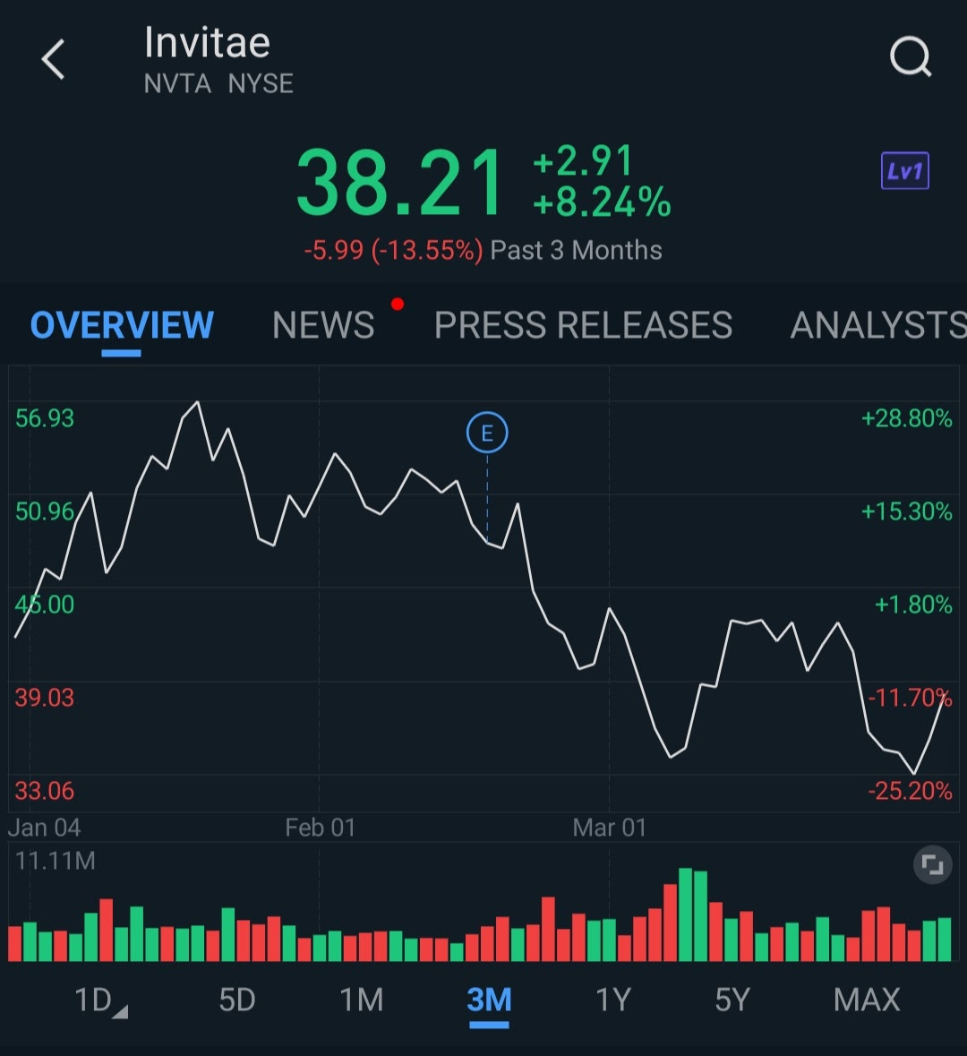Tap the +15.30% percent axis label
The image size is (967, 1056).
pos(907,511)
